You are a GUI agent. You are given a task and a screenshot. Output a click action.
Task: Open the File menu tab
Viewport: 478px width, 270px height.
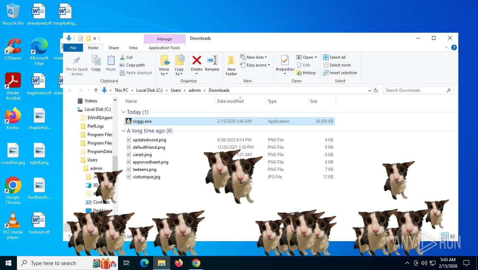tap(73, 48)
